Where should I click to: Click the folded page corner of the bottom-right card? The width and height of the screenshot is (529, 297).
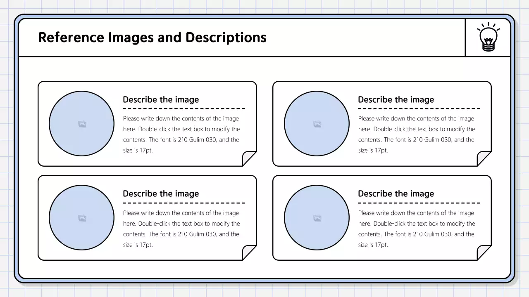click(483, 253)
